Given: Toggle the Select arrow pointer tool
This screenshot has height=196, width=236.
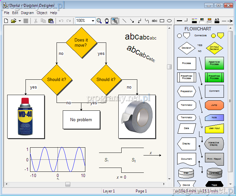Looking at the screenshot, I should click(114, 21).
